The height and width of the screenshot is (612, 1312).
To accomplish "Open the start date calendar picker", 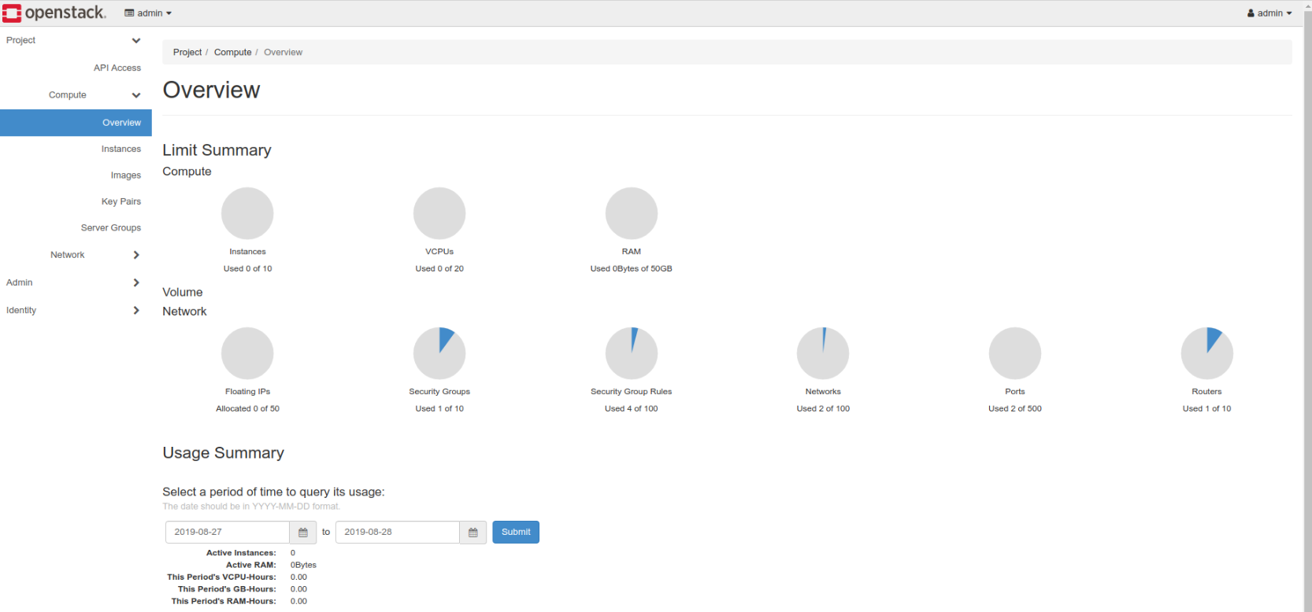I will point(303,533).
